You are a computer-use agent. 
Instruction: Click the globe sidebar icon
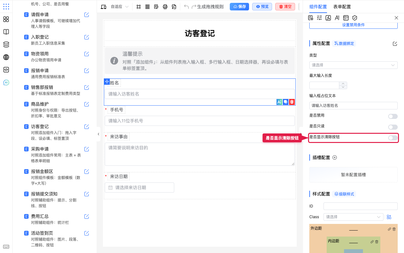point(6,57)
